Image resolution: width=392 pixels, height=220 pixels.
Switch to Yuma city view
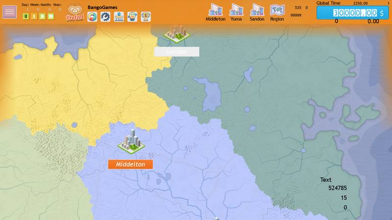[236, 12]
